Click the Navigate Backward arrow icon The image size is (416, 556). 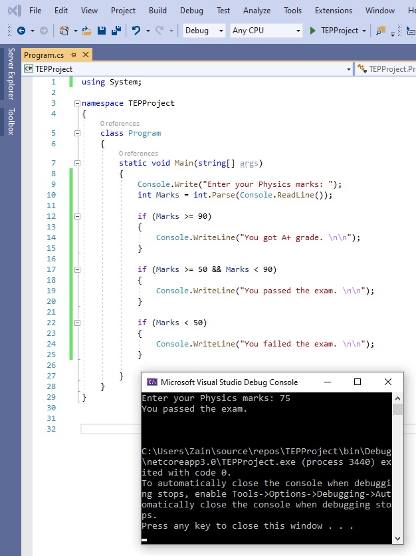(21, 31)
